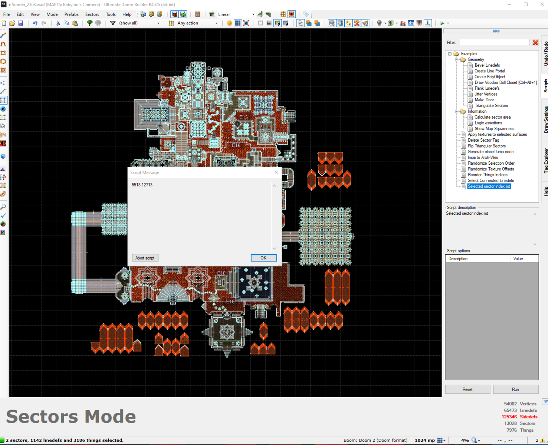Select 'Imps to Arch-Viles' script
The image size is (548, 445).
click(483, 158)
